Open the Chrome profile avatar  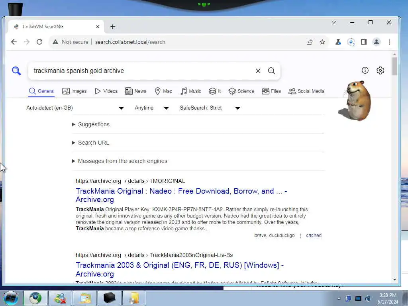click(x=377, y=42)
